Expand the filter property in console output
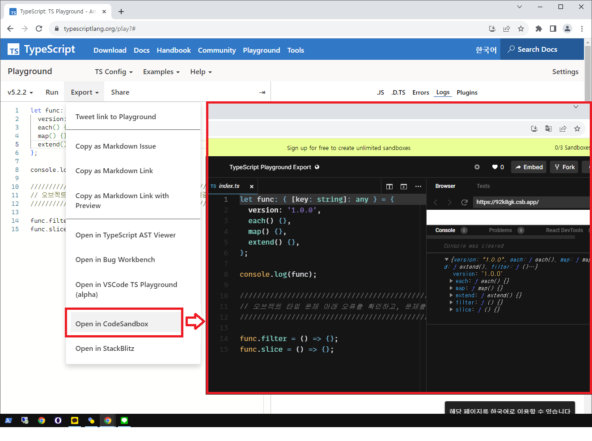This screenshot has height=441, width=592. point(451,303)
